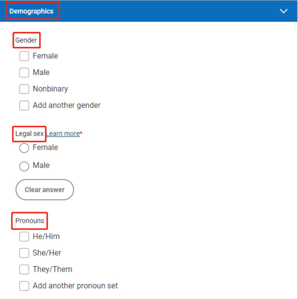Check the She/Her pronoun checkbox
Image resolution: width=298 pixels, height=299 pixels.
[x=24, y=253]
